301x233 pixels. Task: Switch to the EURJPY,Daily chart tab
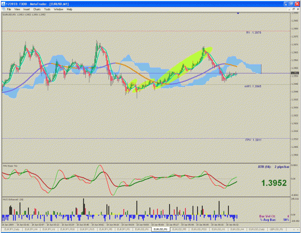[12, 229]
